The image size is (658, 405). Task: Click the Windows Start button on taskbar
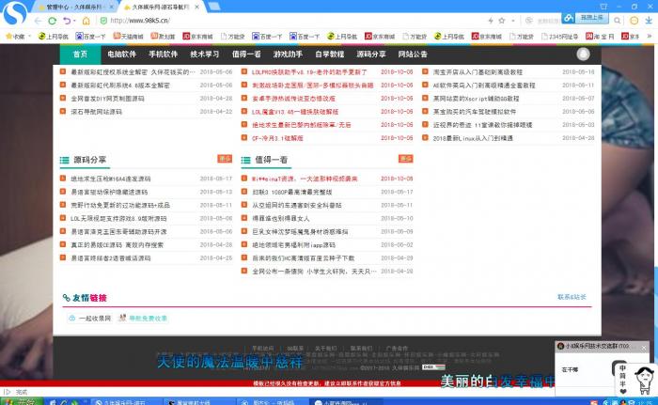[x=21, y=400]
